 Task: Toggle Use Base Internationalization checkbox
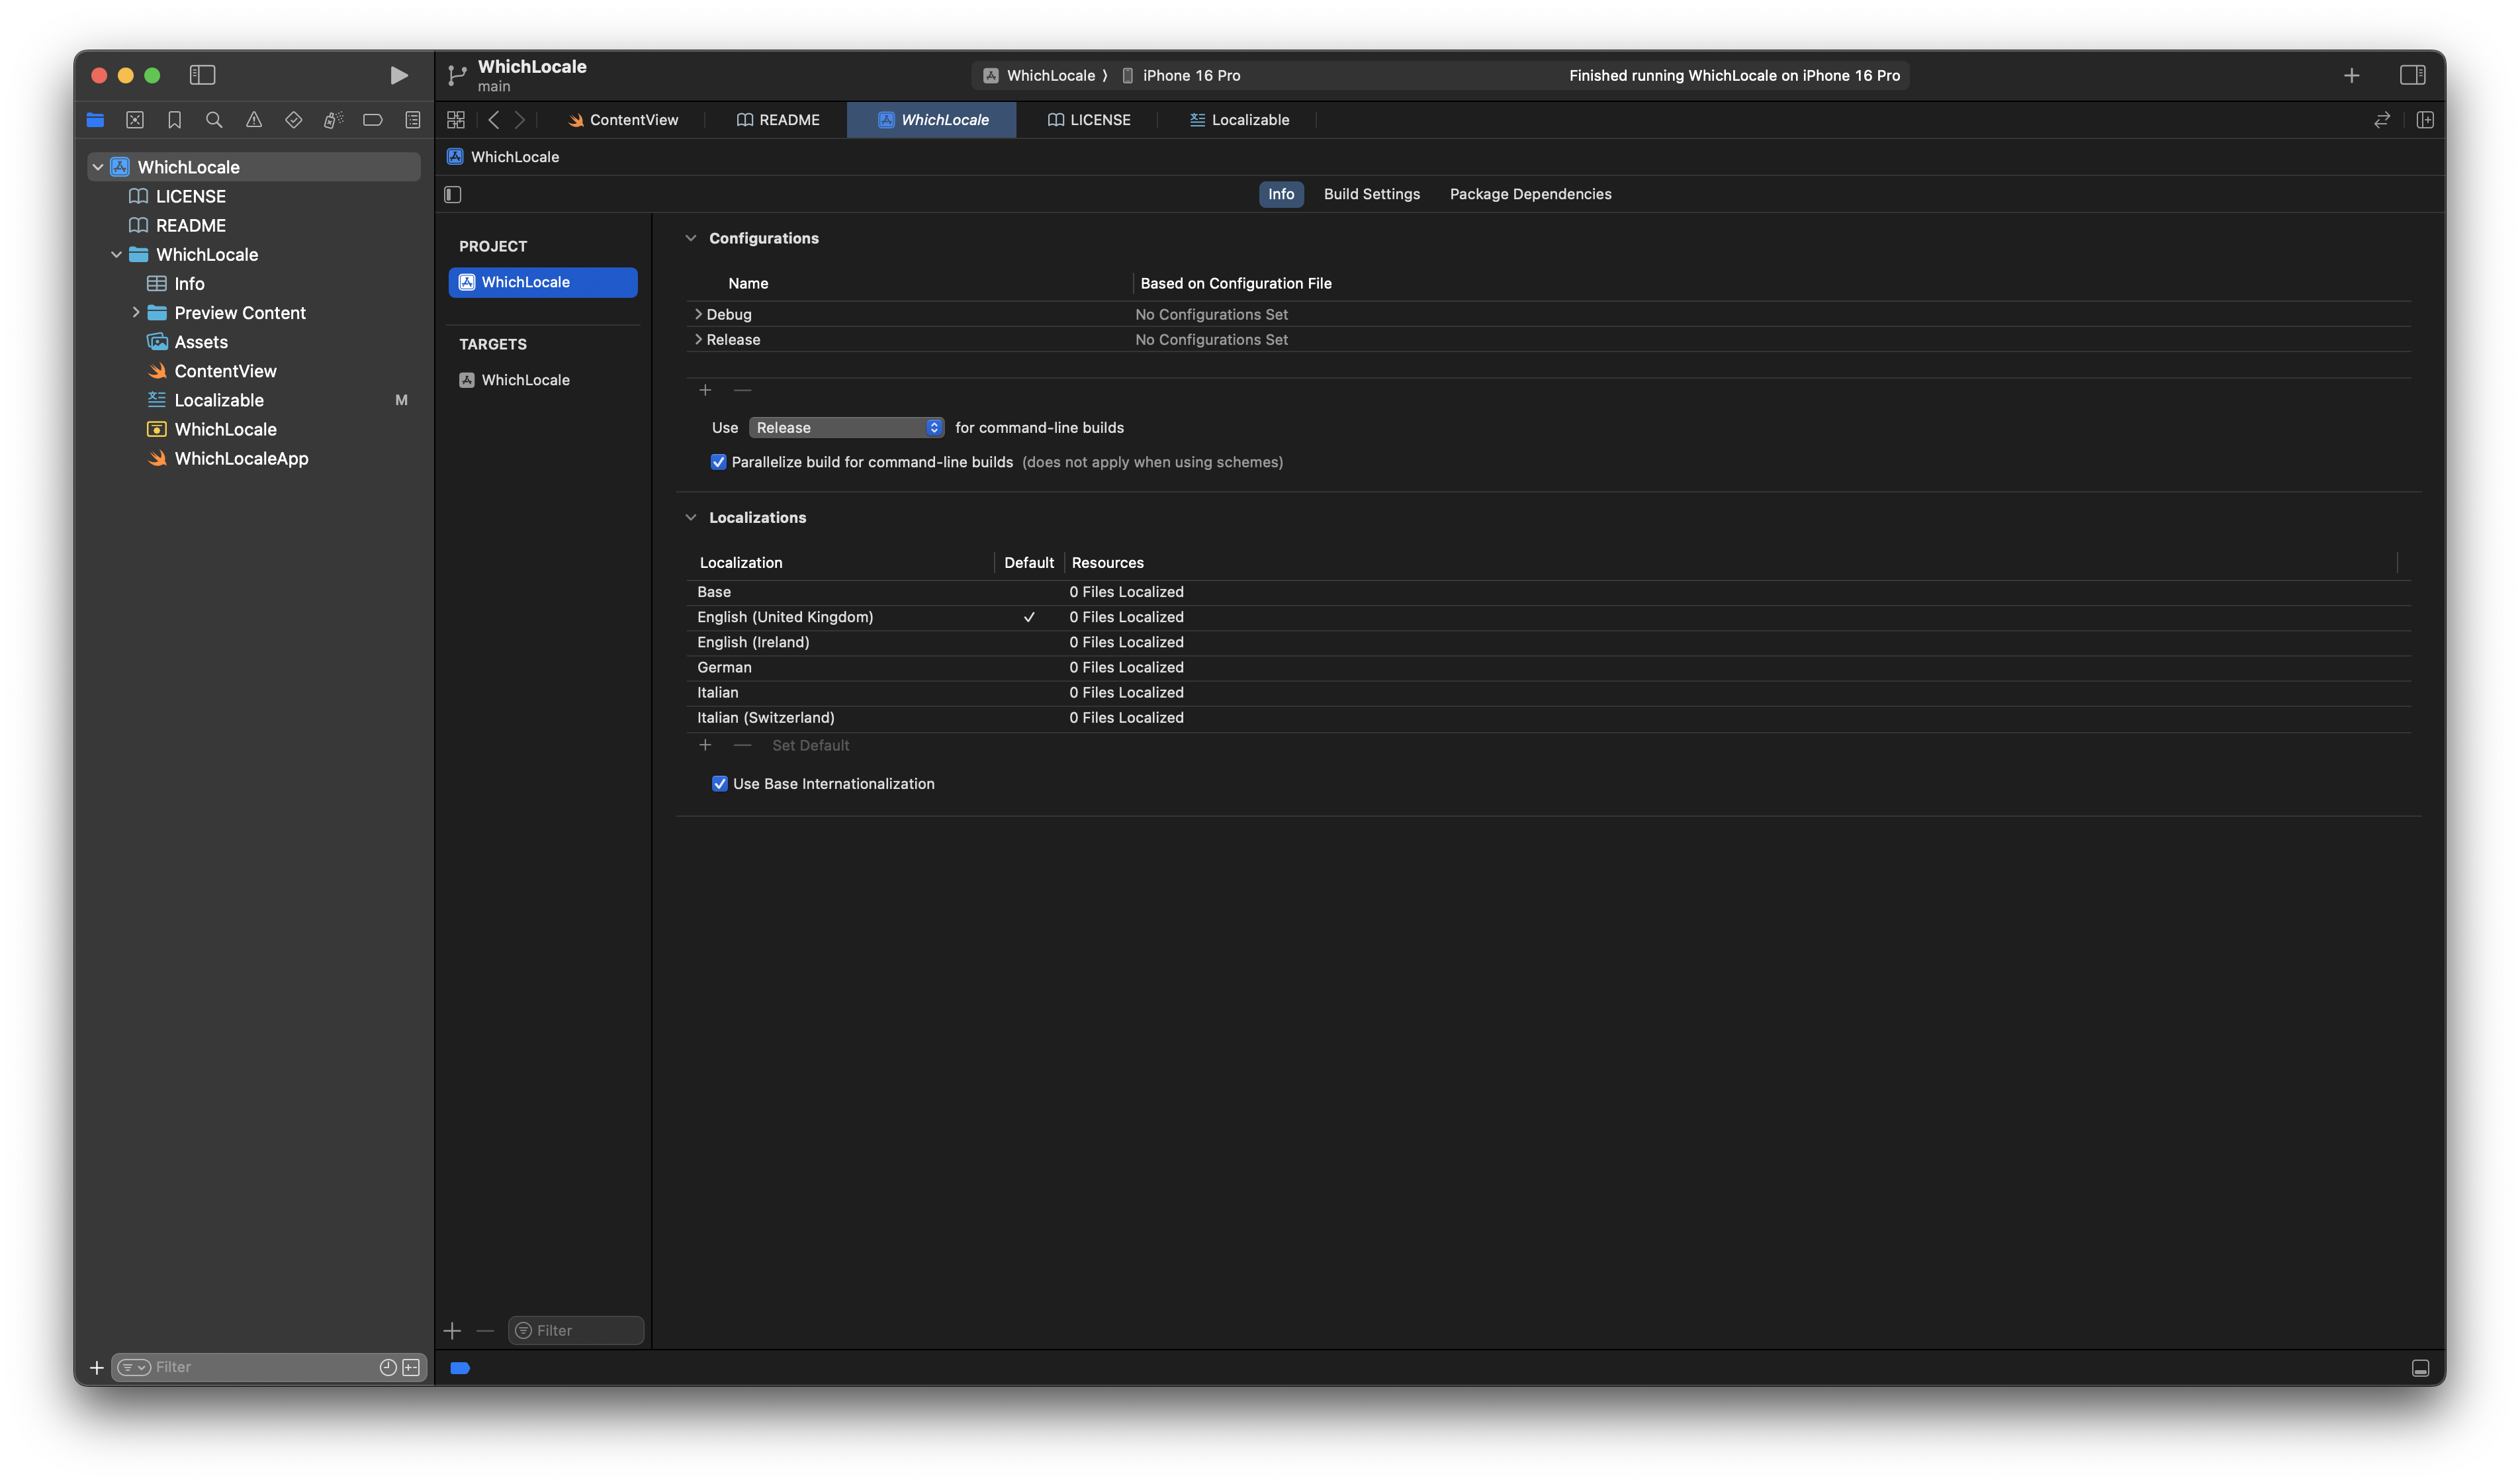click(x=719, y=784)
